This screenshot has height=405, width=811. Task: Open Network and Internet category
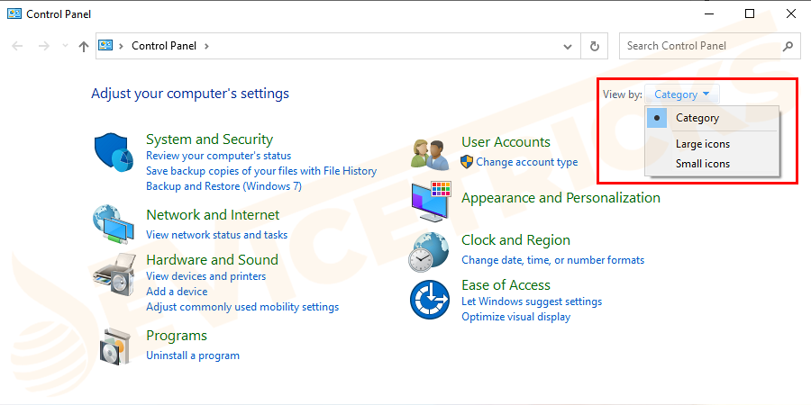coord(213,215)
